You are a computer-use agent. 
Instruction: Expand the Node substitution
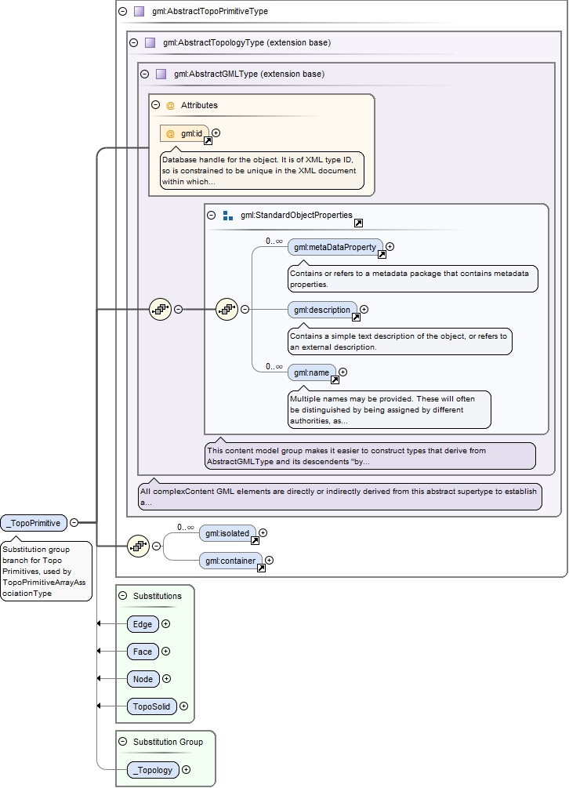coord(167,678)
